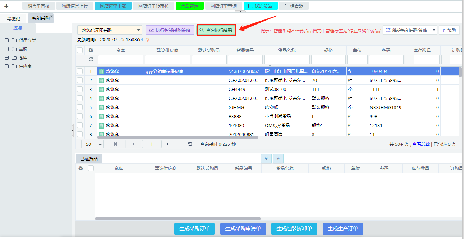Go to first page of results
Image resolution: width=464 pixels, height=239 pixels.
[x=115, y=144]
